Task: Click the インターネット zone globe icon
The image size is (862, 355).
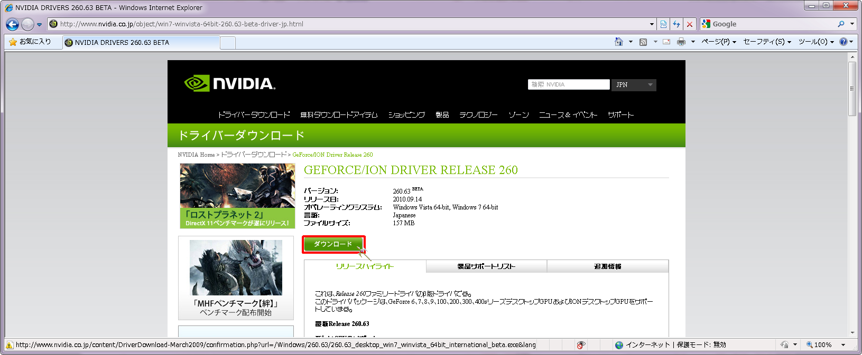Action: coord(619,345)
